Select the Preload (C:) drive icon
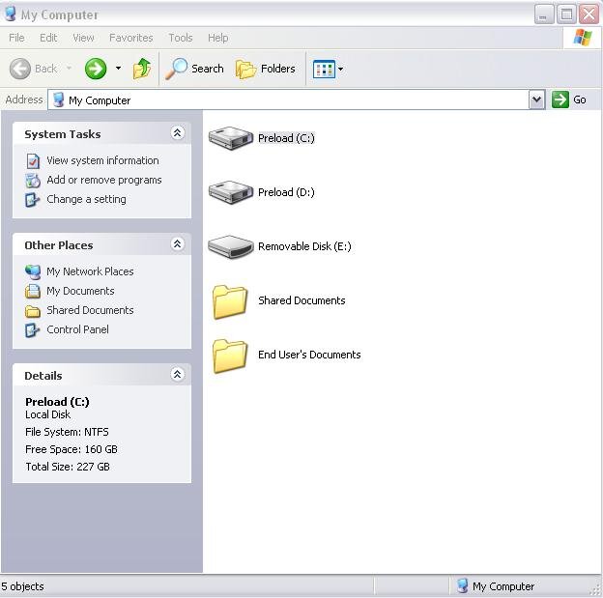The width and height of the screenshot is (603, 598). pyautogui.click(x=230, y=138)
